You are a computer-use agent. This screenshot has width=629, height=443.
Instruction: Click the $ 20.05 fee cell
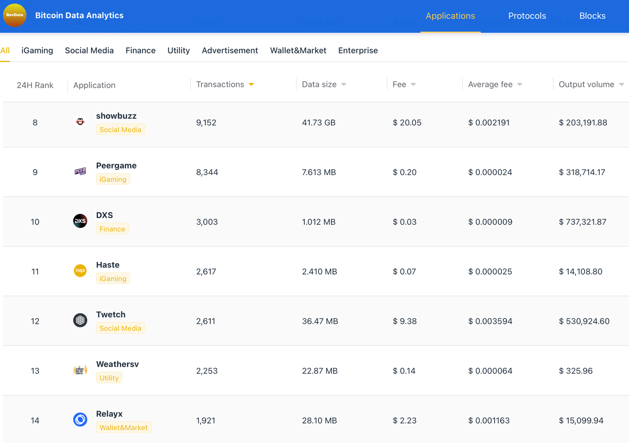coord(407,123)
